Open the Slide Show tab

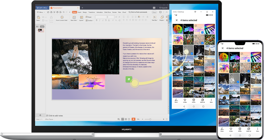pos(107,12)
